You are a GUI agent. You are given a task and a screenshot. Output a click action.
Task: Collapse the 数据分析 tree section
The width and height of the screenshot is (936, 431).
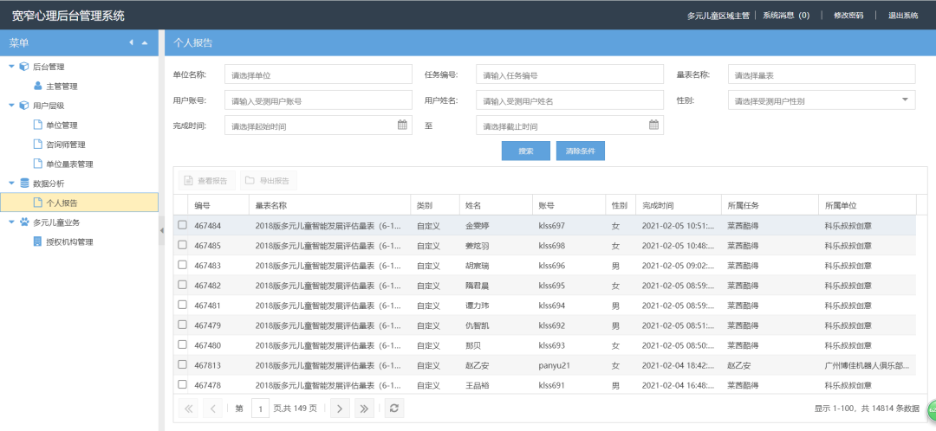[x=11, y=183]
